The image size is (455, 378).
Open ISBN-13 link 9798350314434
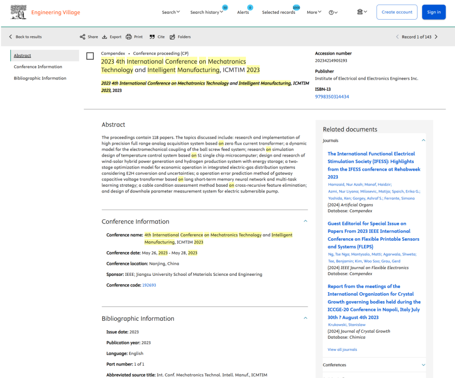point(332,97)
